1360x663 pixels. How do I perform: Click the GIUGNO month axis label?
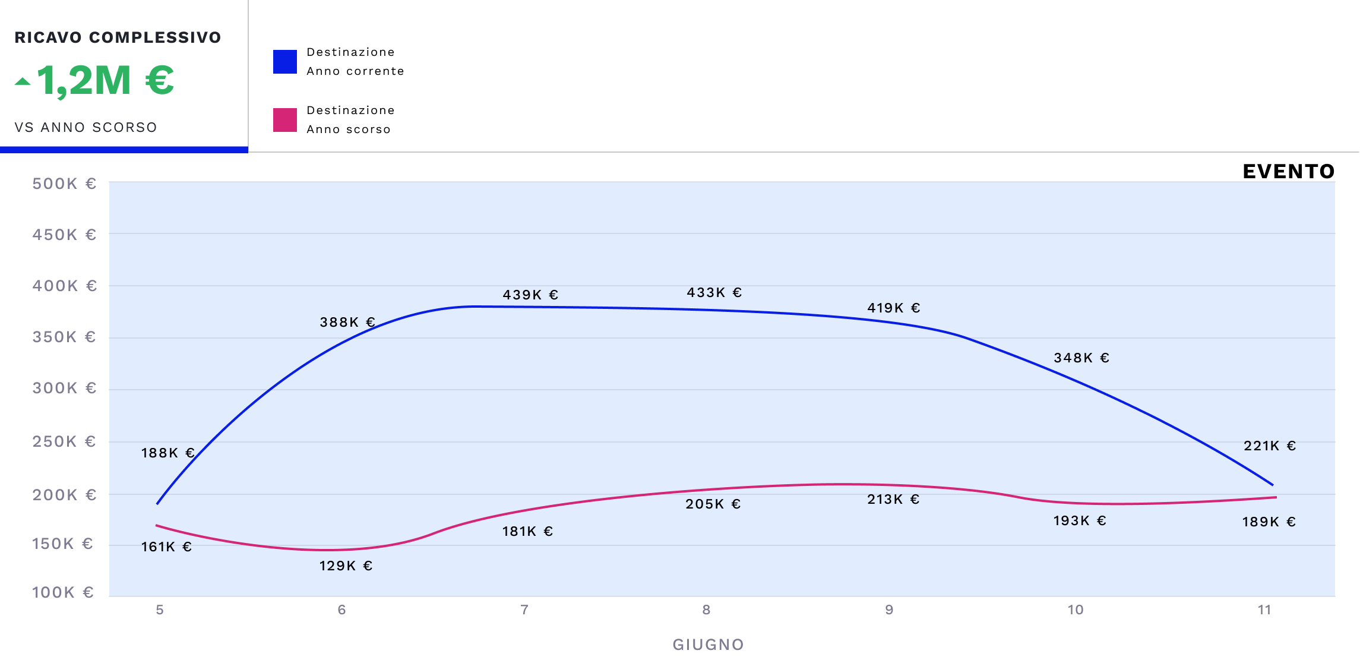pos(708,645)
